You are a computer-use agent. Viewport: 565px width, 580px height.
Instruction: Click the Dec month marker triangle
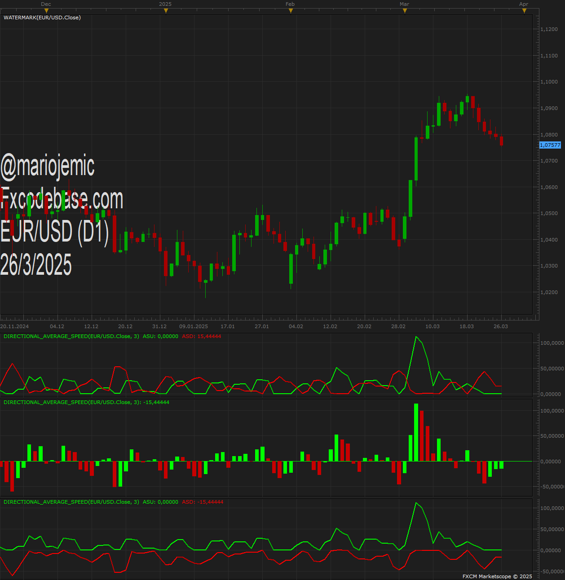(46, 11)
